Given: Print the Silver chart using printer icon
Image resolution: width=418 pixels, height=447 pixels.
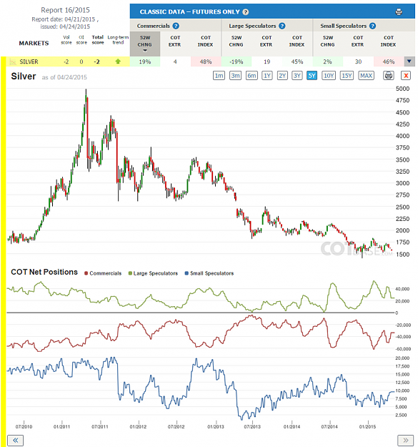Looking at the screenshot, I should [x=389, y=76].
